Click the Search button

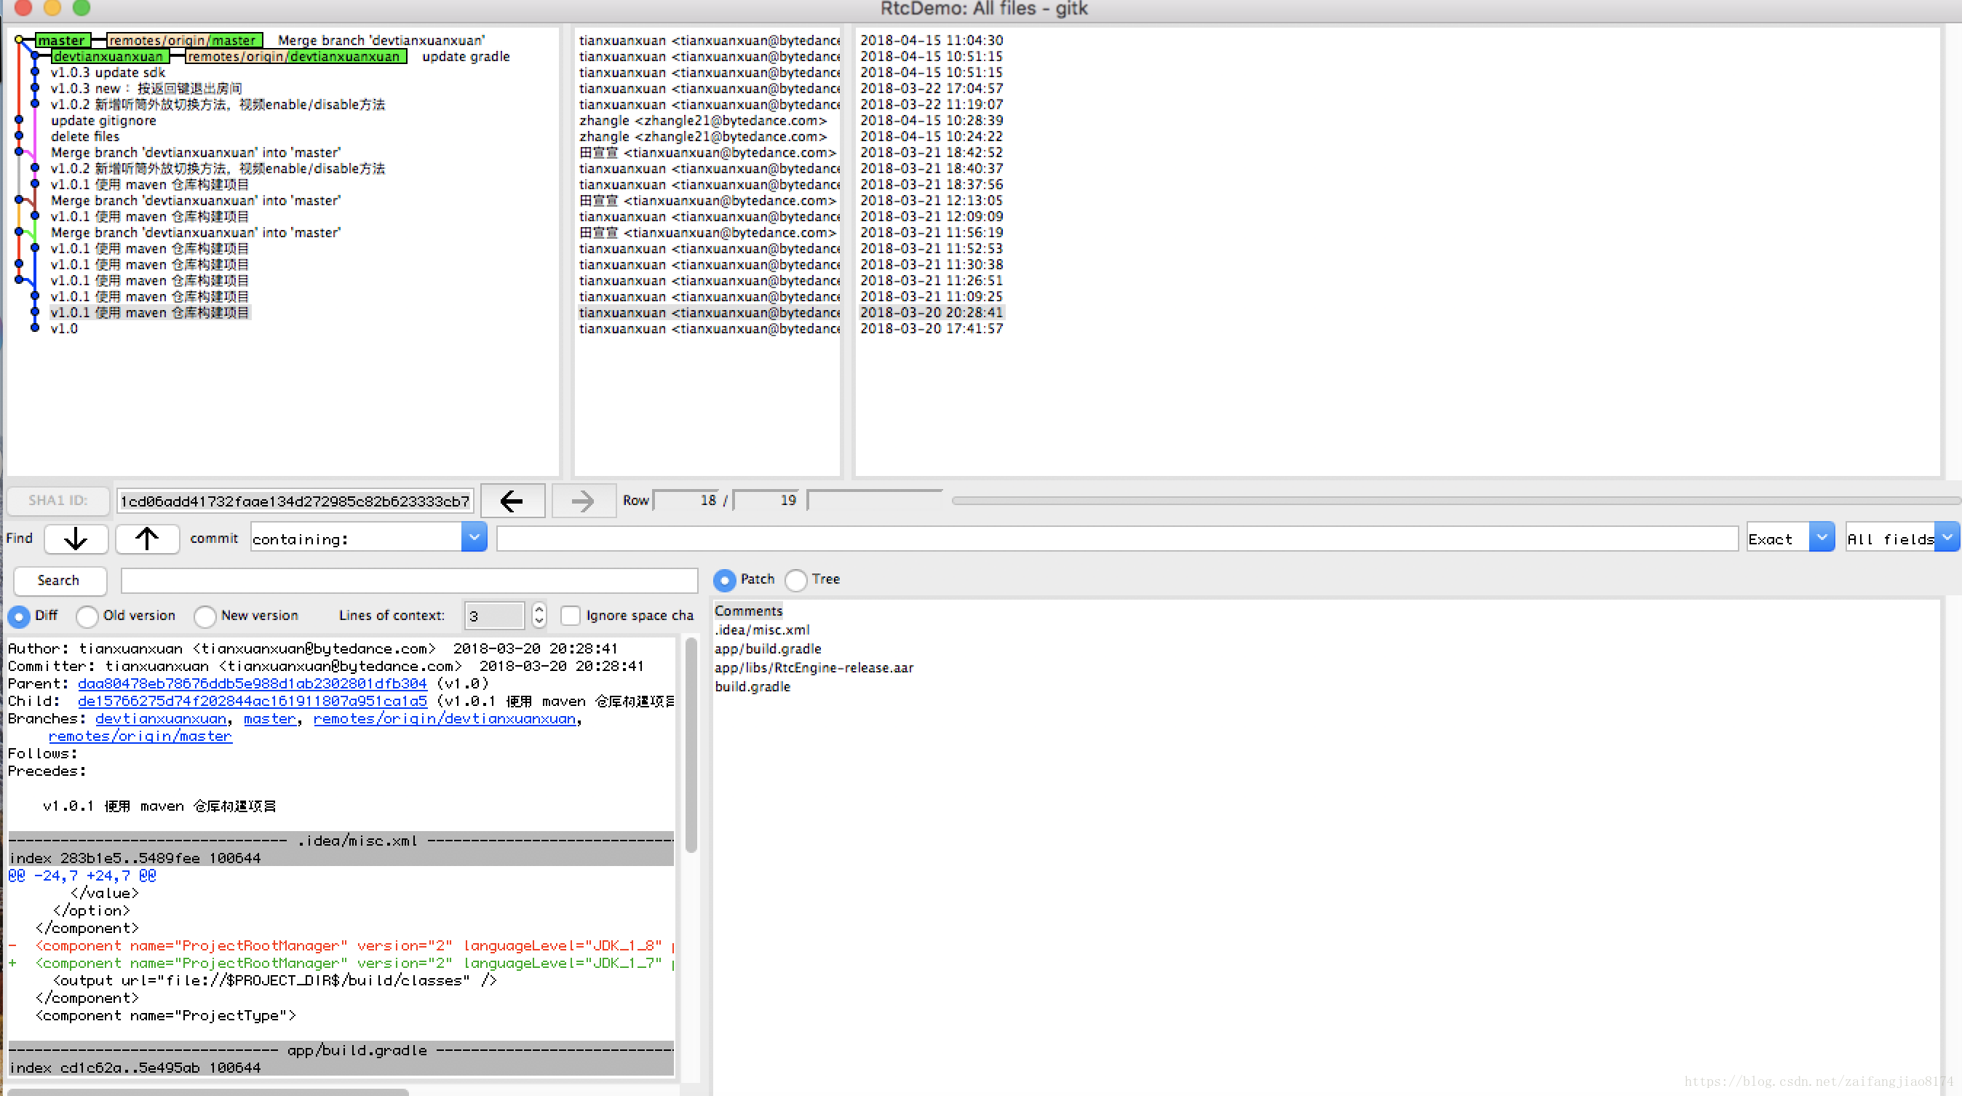(59, 580)
